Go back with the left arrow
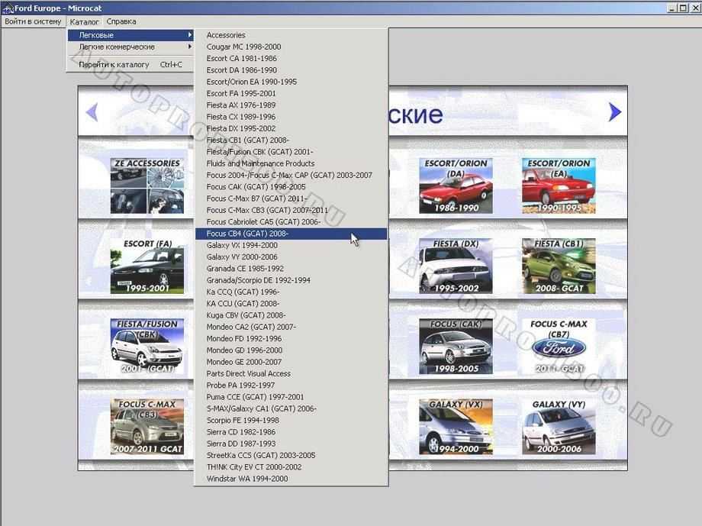The height and width of the screenshot is (526, 702). pos(92,112)
